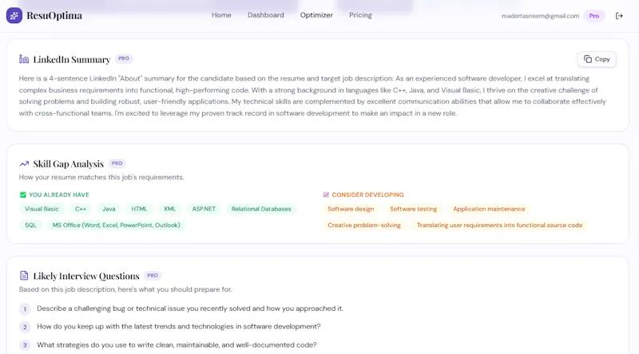
Task: Click the account email madertasneem@gmail.com
Action: pos(540,16)
